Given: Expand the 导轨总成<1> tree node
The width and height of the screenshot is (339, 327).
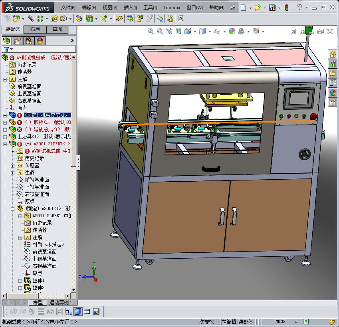Looking at the screenshot, I should click(4, 129).
